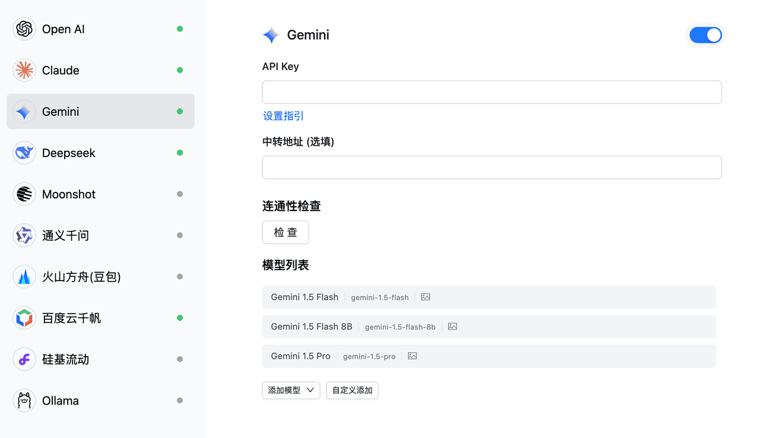Click the Claude starburst logo icon
Screen dimensions: 760x438
pos(24,70)
